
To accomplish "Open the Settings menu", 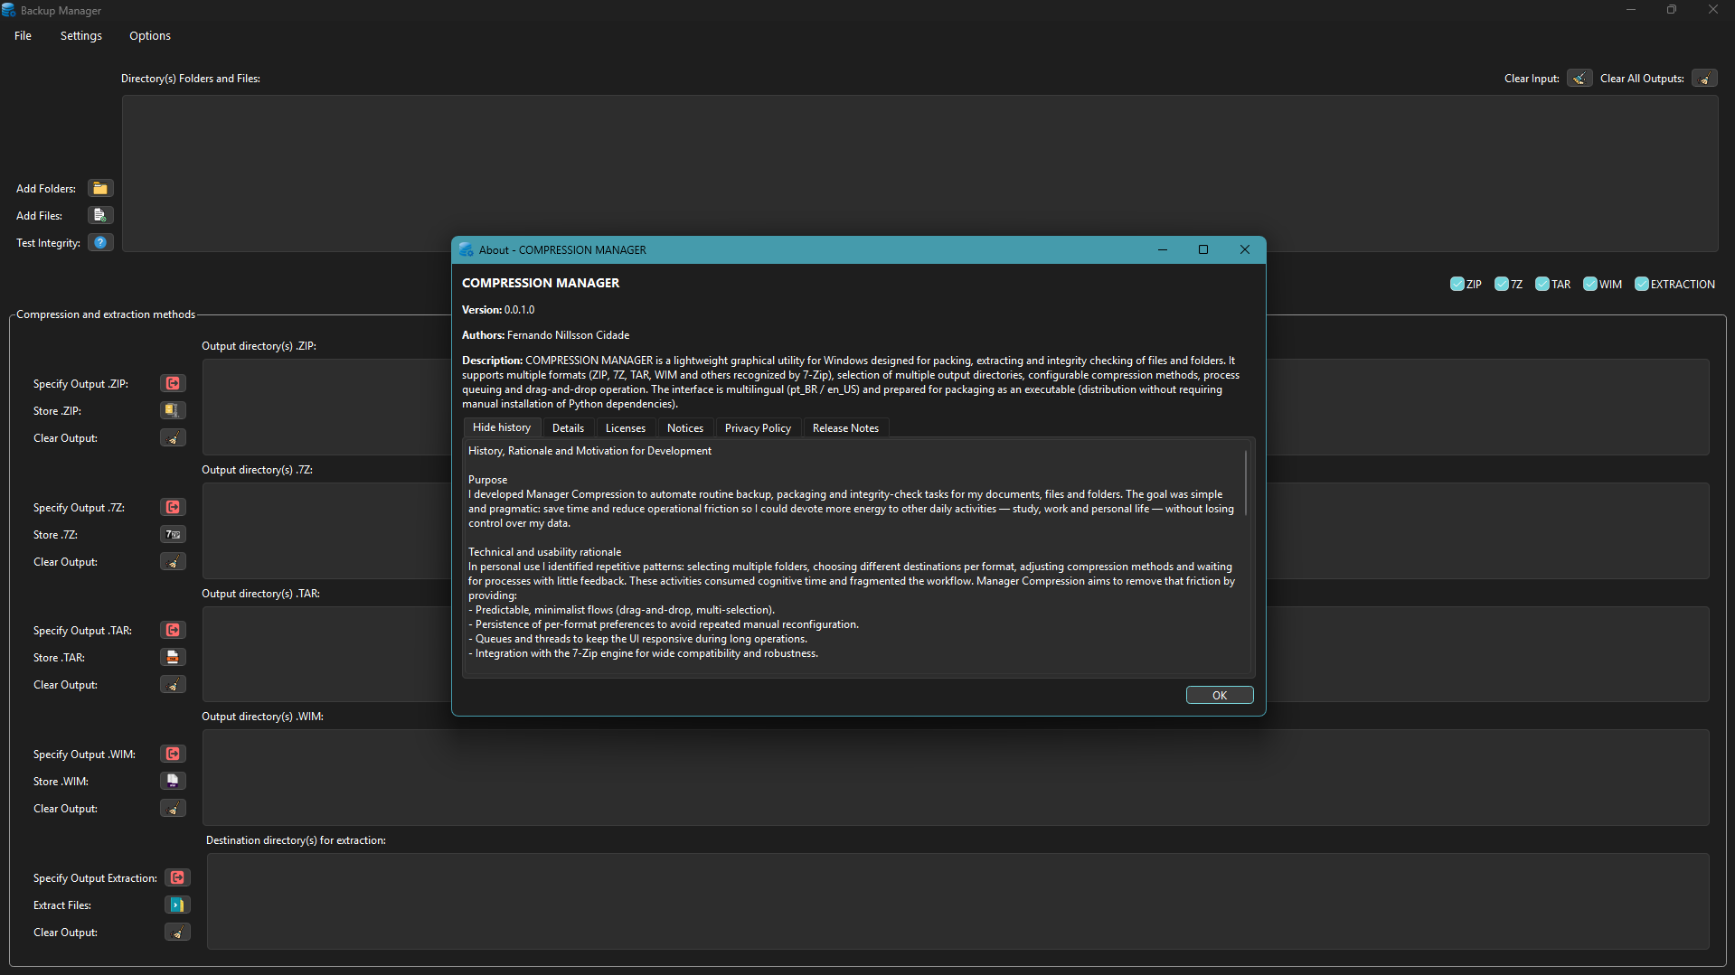I will coord(81,35).
